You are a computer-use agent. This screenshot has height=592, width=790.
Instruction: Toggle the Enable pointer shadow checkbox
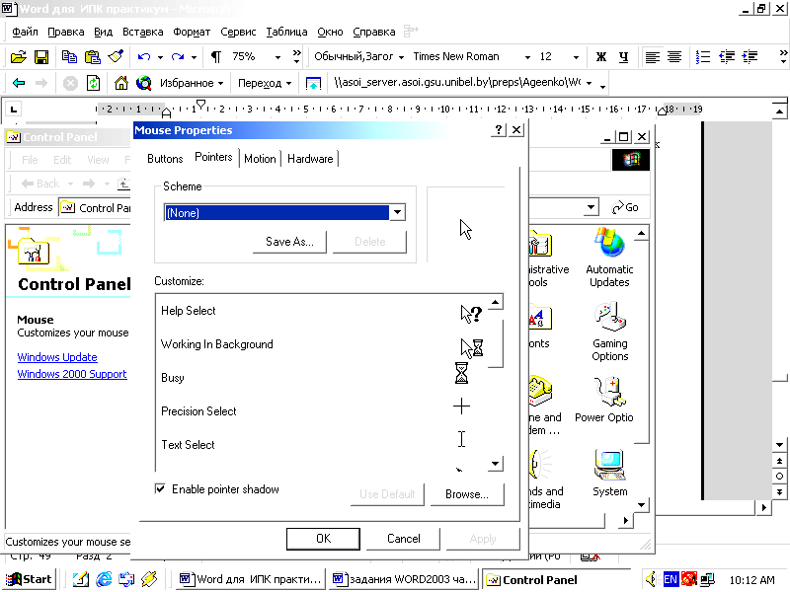point(160,488)
